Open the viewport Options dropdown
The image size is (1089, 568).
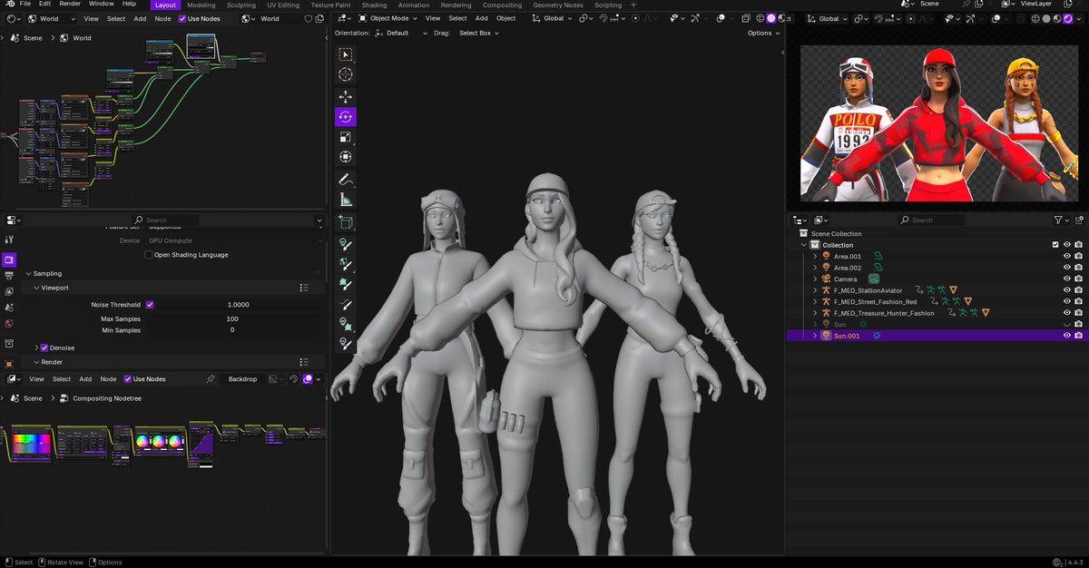click(763, 33)
